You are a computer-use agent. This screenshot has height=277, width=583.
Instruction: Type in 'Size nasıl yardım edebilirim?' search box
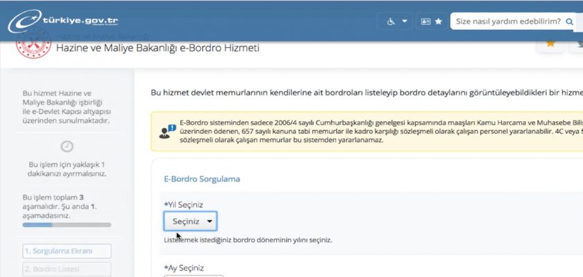point(507,21)
